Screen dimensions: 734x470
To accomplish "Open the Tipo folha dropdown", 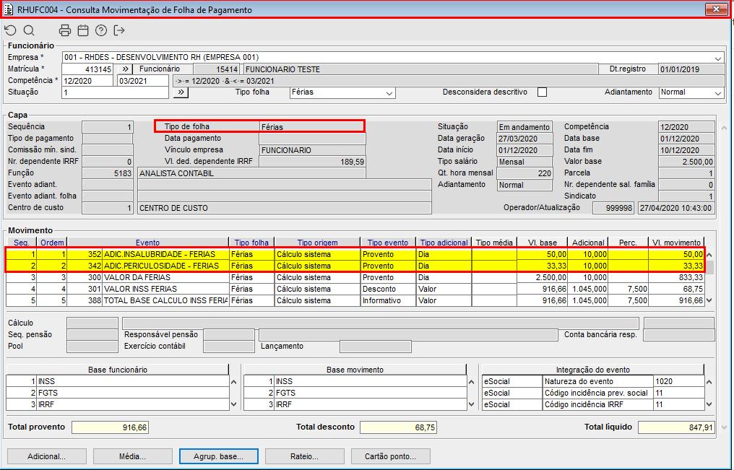I will point(389,93).
